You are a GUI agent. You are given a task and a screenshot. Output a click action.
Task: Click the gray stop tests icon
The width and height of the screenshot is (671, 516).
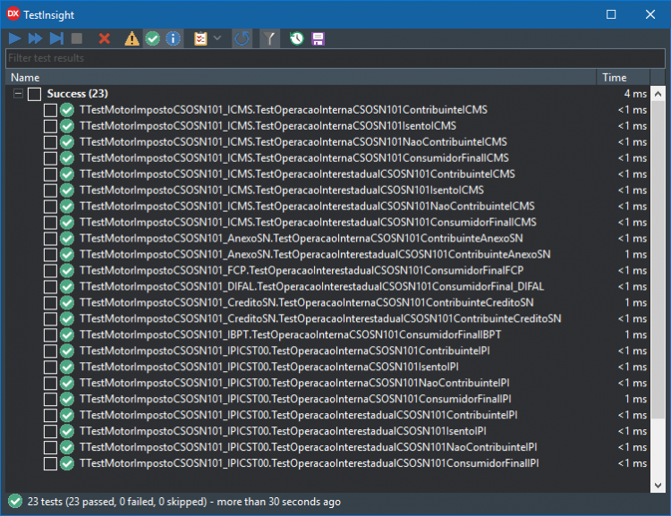click(77, 39)
